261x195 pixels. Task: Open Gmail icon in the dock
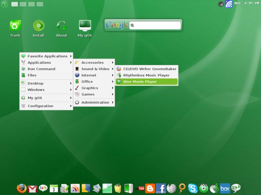click(x=33, y=188)
